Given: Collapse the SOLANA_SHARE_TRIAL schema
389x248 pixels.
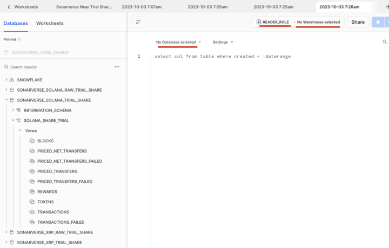Looking at the screenshot, I should (x=13, y=120).
